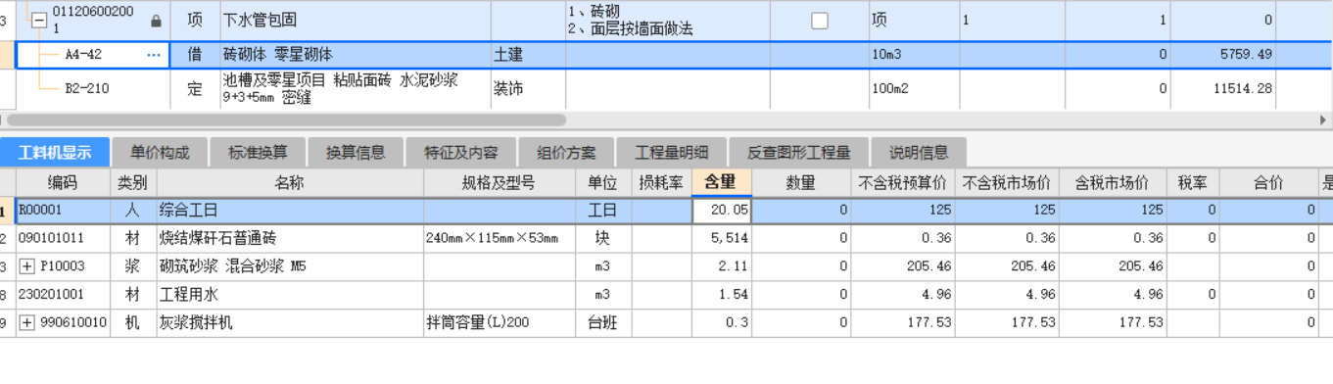
Task: Click the 类别 column header
Action: [x=133, y=182]
